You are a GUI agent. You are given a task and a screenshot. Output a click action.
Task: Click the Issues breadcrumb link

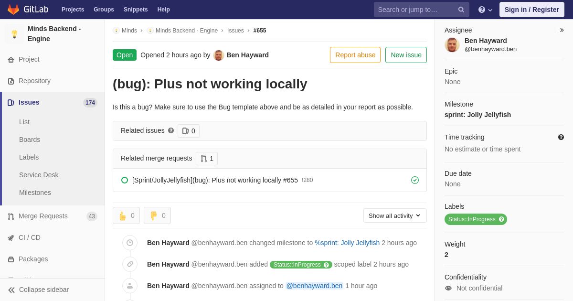(x=235, y=31)
